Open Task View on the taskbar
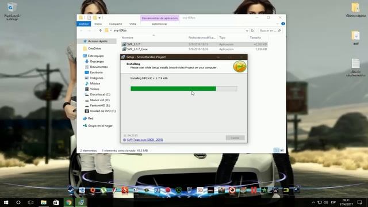Viewport: 368px width, 207px height. [30, 202]
